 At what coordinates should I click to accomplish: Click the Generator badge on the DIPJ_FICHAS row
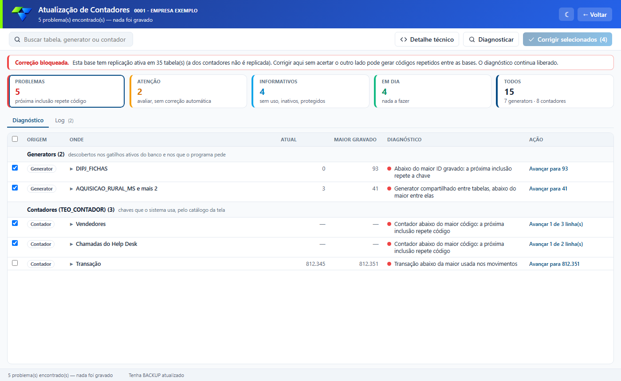coord(41,169)
